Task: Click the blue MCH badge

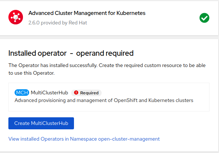Action: pos(22,93)
